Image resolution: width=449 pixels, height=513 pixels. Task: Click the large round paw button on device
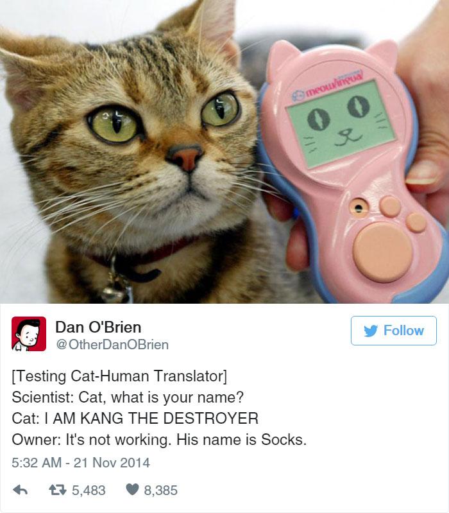coord(383,252)
